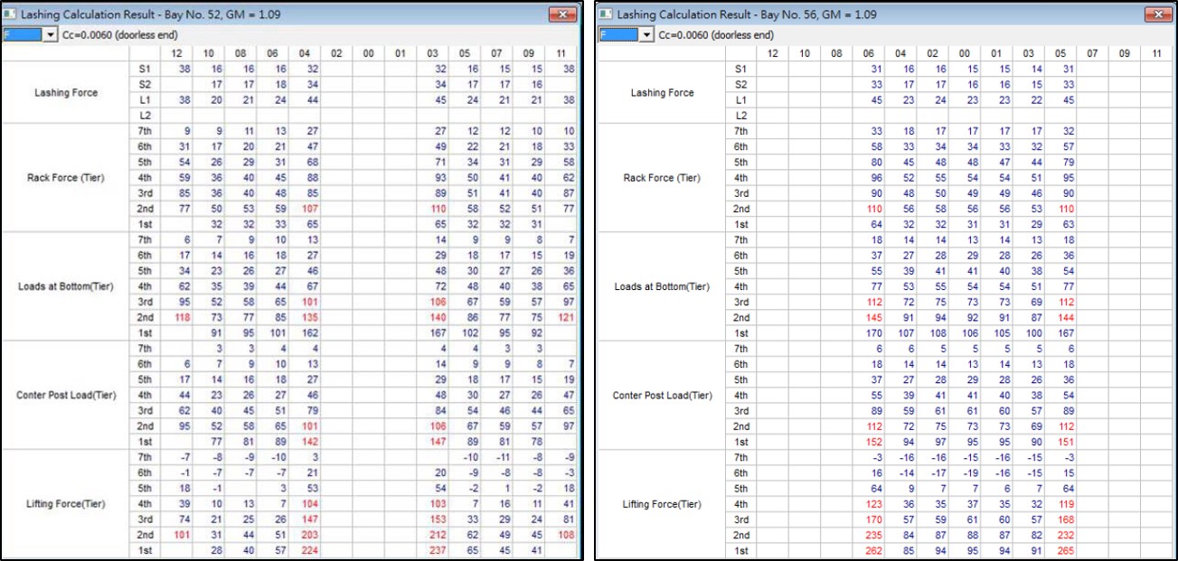Click Conter Post Load(Tier) label in Bay 52

[x=66, y=396]
